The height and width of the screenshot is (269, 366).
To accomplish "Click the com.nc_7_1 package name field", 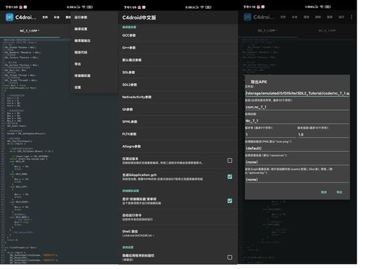I will click(x=297, y=107).
